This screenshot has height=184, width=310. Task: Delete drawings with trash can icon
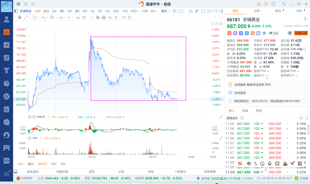tap(116, 17)
